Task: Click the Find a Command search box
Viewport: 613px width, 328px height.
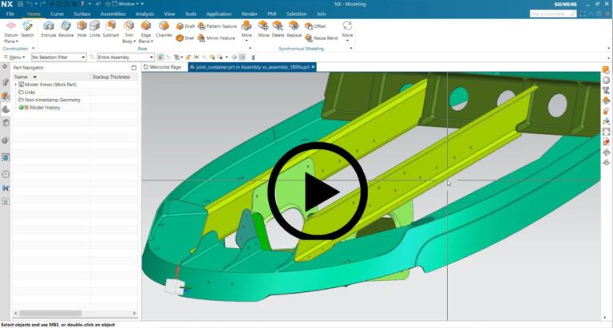Action: 551,14
